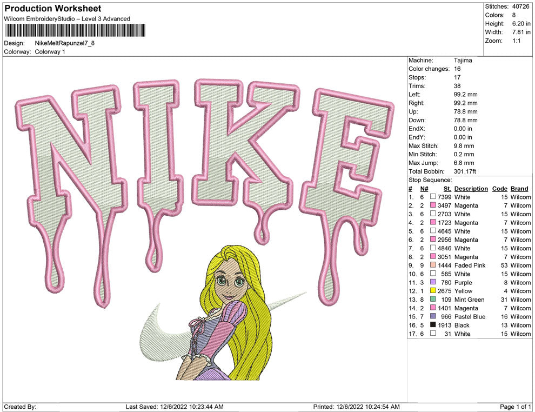The height and width of the screenshot is (412, 535).
Task: Click the Description column header
Action: tap(471, 189)
